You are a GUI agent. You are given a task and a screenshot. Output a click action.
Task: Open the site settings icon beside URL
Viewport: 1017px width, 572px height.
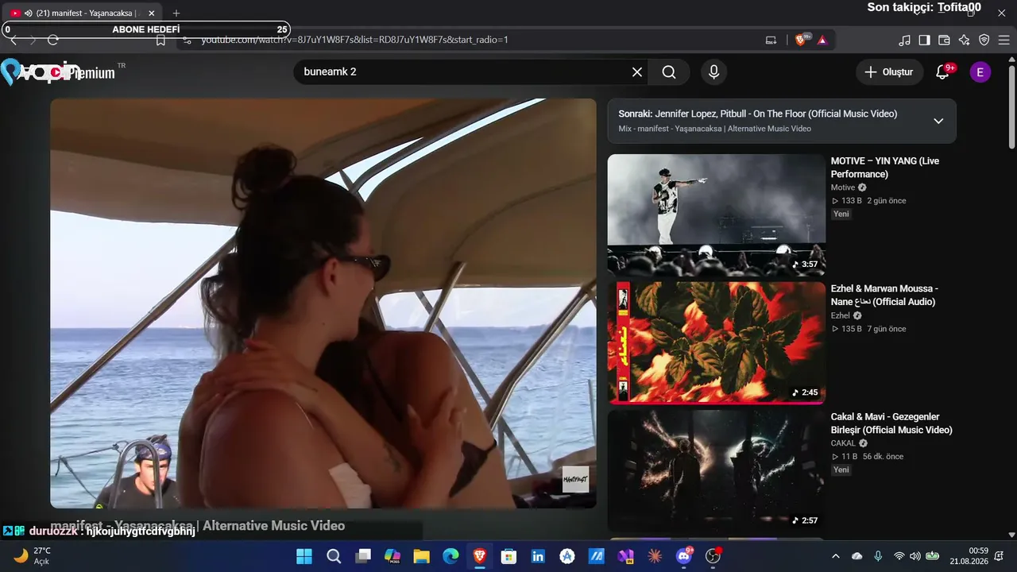187,40
